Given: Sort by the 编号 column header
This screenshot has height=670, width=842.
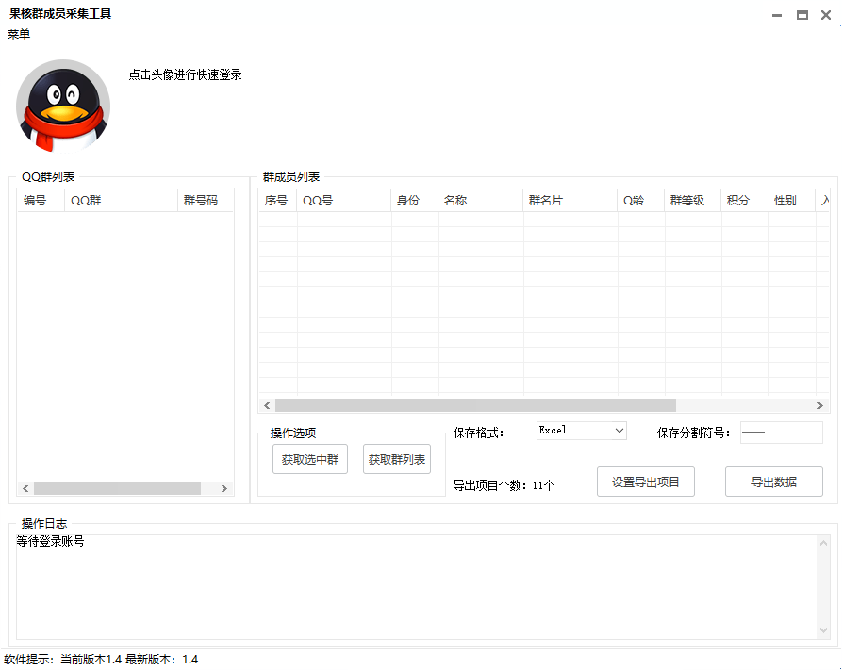Looking at the screenshot, I should pos(41,201).
